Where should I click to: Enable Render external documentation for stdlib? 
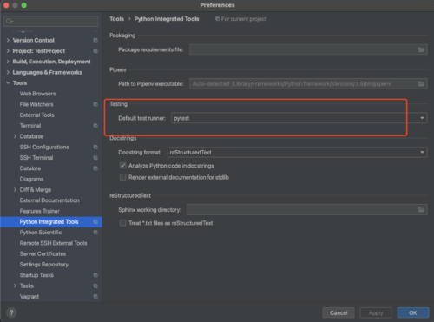pos(122,177)
